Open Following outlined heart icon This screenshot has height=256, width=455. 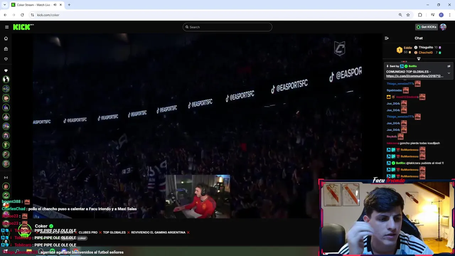pyautogui.click(x=6, y=59)
